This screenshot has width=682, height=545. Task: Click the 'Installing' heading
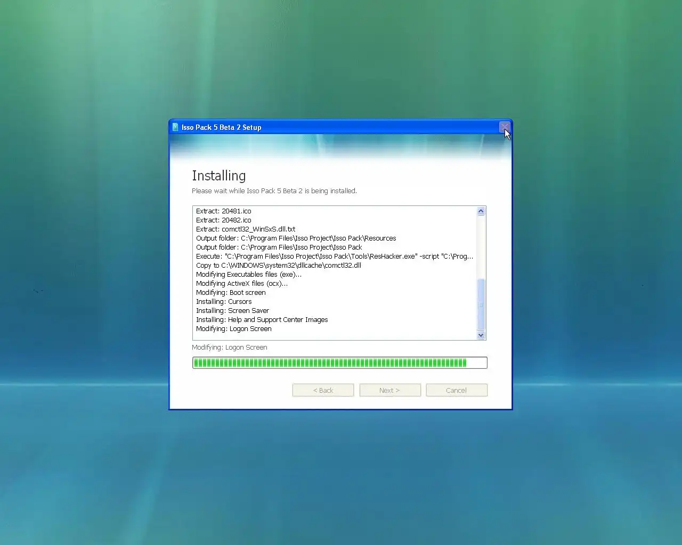point(219,176)
